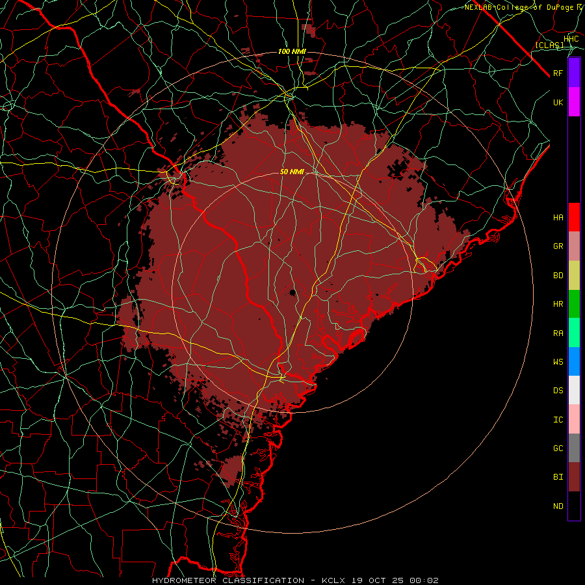Pick the dark green HR color swatch
585x585 pixels.
[574, 304]
